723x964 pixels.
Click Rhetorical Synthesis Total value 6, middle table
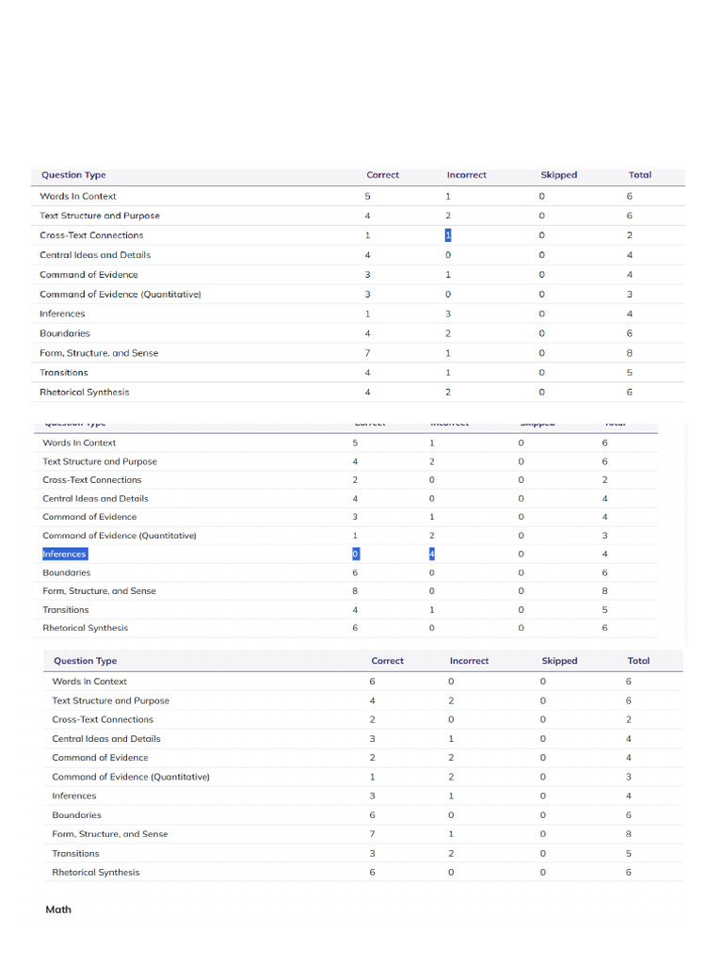(x=605, y=628)
